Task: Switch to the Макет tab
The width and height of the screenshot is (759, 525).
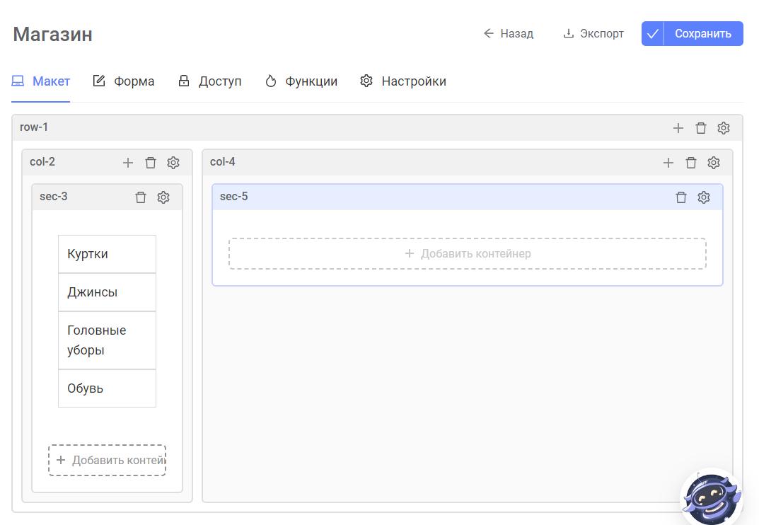Action: pos(40,81)
